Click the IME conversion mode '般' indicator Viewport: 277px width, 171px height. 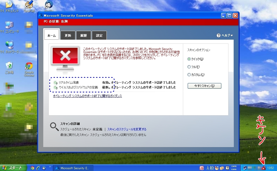(212, 168)
